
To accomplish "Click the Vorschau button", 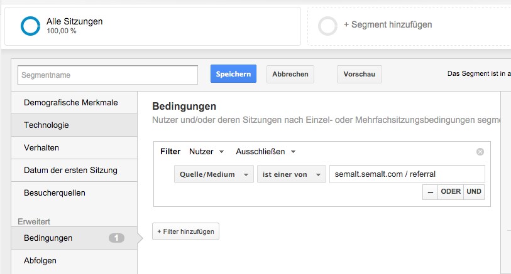I will tap(359, 74).
